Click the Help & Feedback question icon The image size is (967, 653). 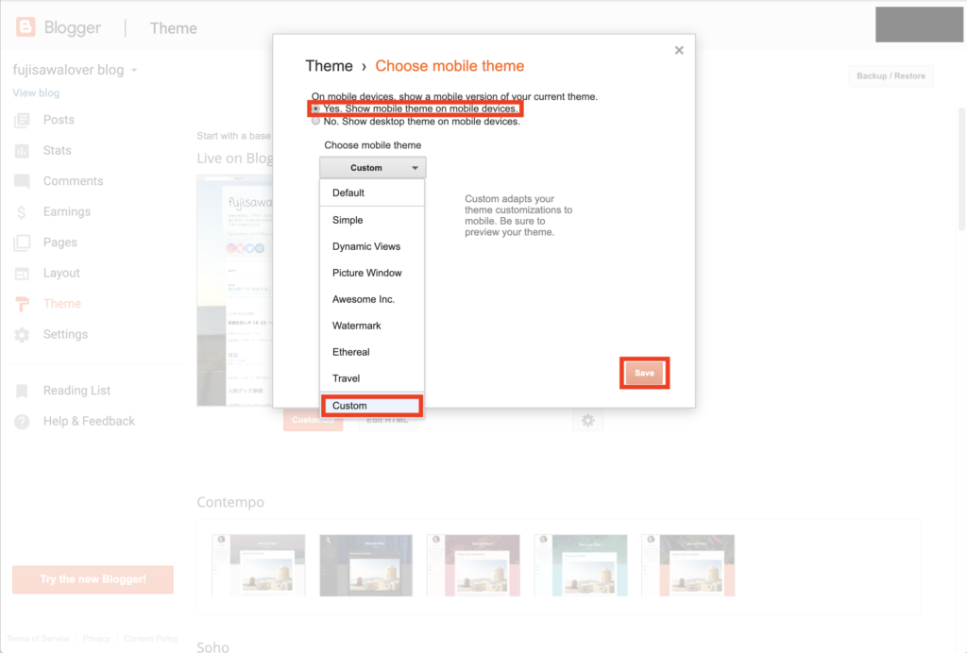(23, 422)
